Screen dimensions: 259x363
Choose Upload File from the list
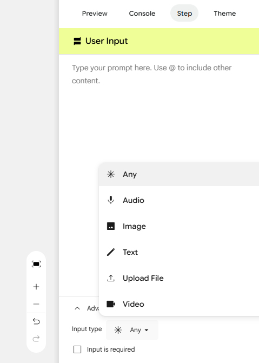(179, 278)
